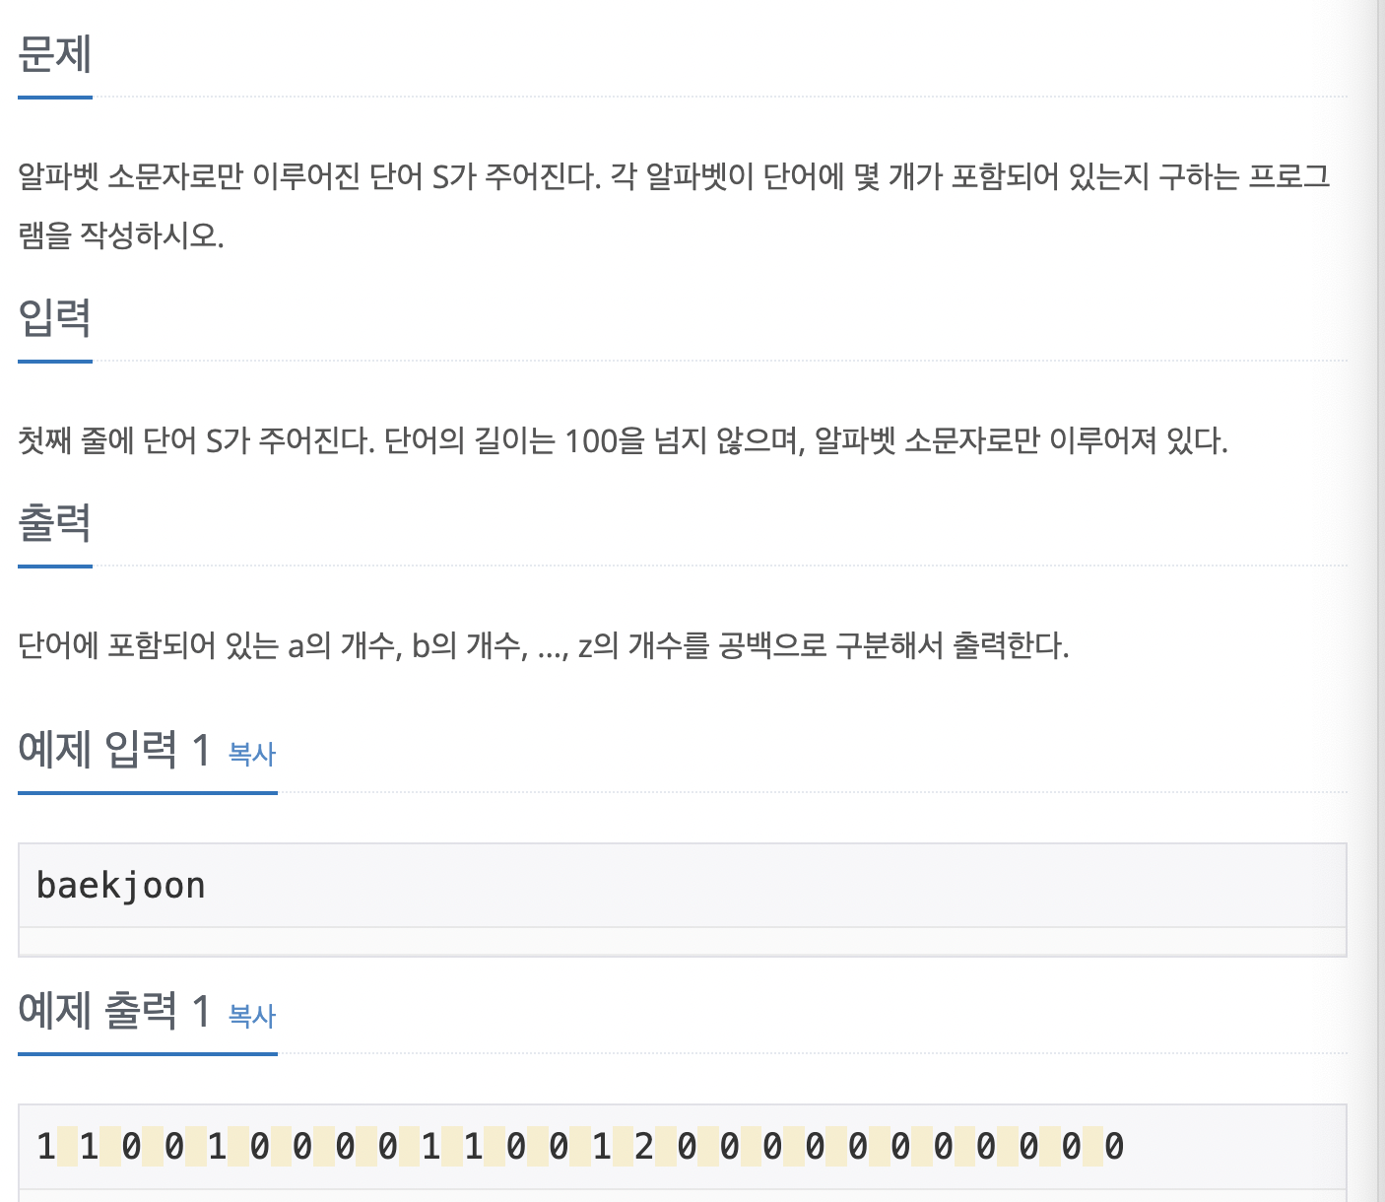Viewport: 1385px width, 1202px height.
Task: Click the number 100 in the input description
Action: 591,440
